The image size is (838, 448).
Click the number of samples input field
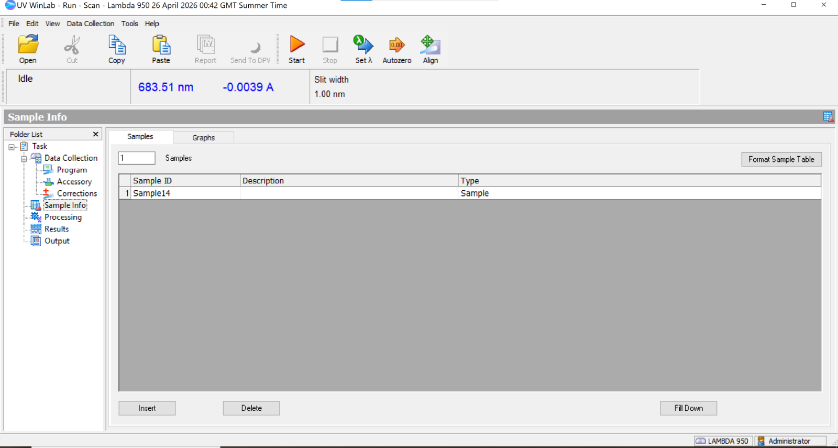137,158
